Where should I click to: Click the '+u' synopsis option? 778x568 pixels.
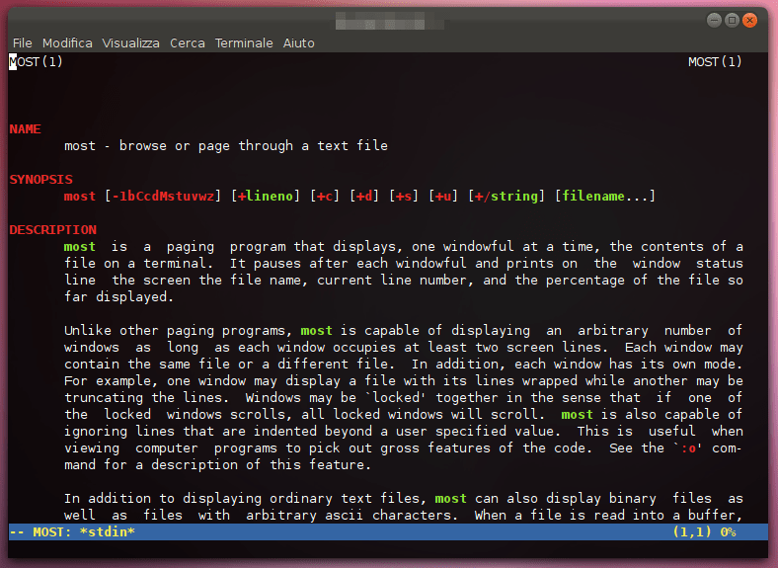[443, 197]
